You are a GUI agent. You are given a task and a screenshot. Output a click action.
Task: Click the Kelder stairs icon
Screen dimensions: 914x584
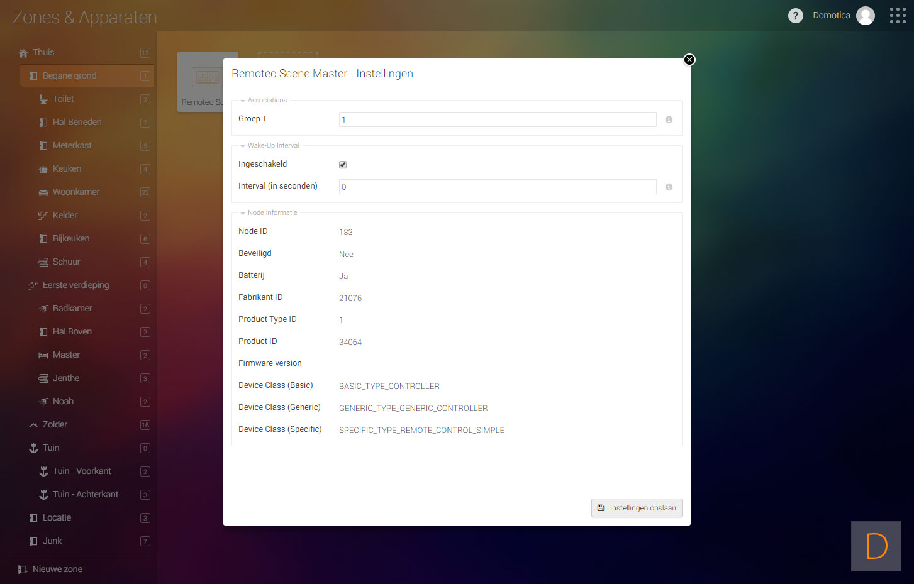tap(43, 216)
